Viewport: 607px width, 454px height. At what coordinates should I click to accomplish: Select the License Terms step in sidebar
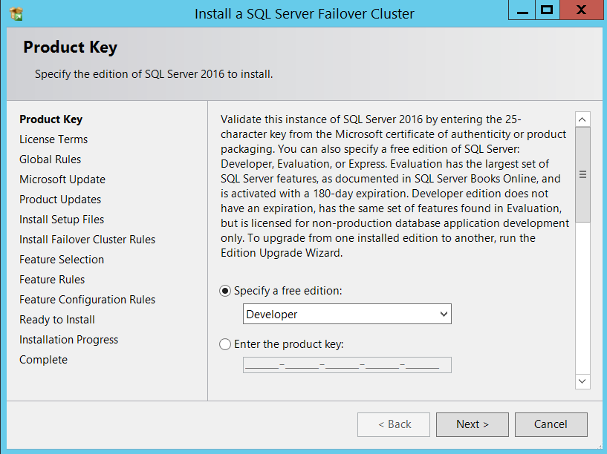[x=53, y=139]
